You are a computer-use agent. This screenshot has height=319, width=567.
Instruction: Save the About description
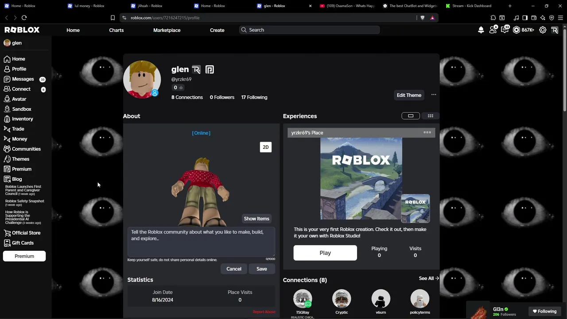(262, 269)
